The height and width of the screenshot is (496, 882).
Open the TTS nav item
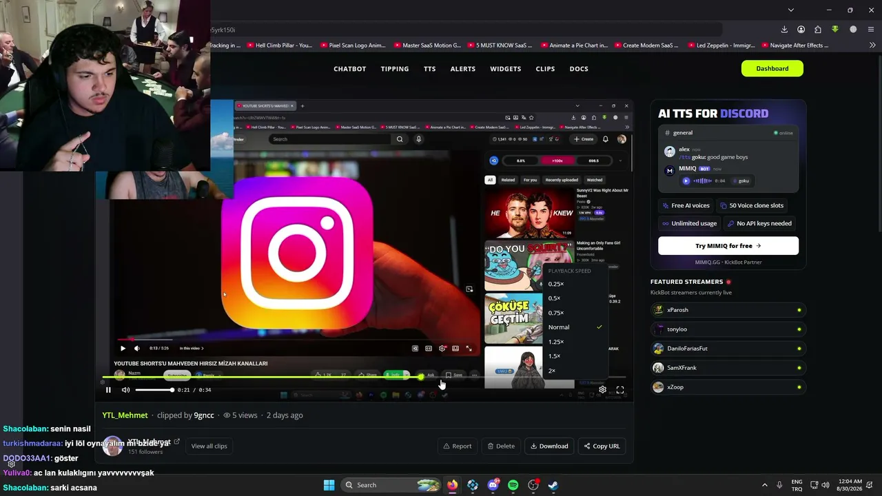(430, 69)
